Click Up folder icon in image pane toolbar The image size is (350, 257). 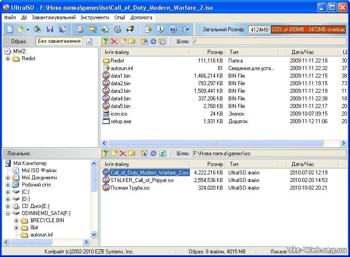(105, 41)
